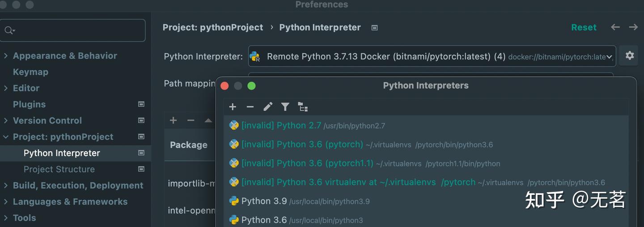
Task: Open the gear settings icon next to interpreter dropdown
Action: pos(630,56)
